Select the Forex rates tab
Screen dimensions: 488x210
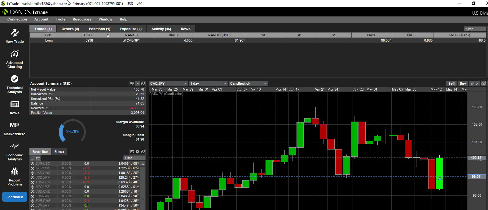tap(59, 152)
